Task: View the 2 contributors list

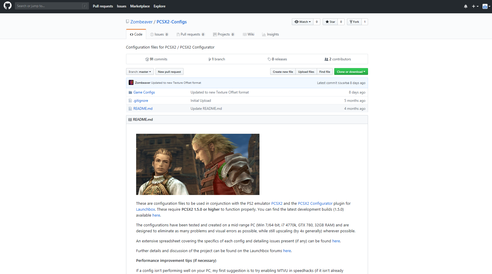Action: click(x=338, y=59)
